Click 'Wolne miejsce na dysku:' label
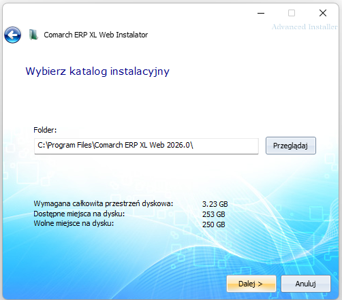The image size is (342, 300). click(74, 224)
